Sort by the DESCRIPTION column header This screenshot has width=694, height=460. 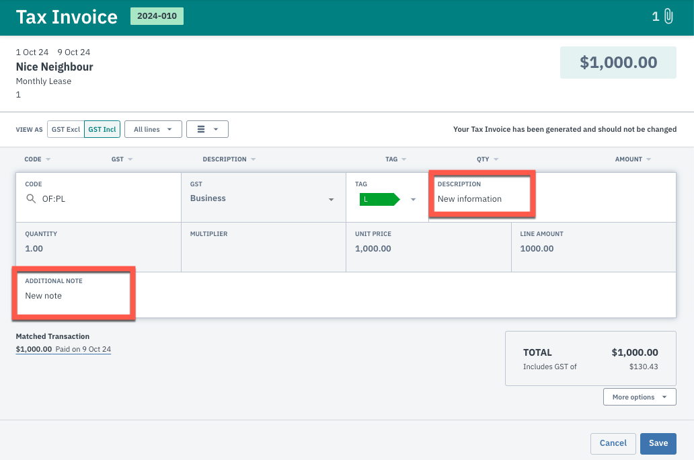(x=229, y=159)
